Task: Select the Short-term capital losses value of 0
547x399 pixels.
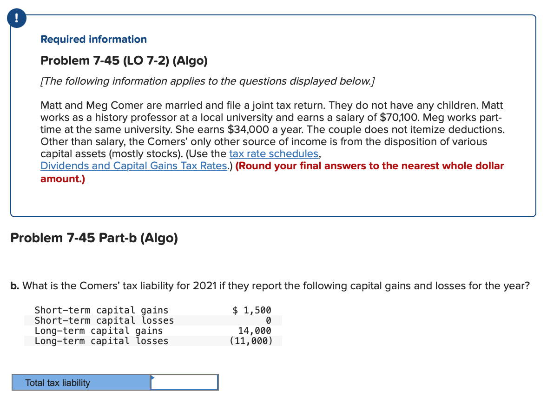Action: point(270,320)
